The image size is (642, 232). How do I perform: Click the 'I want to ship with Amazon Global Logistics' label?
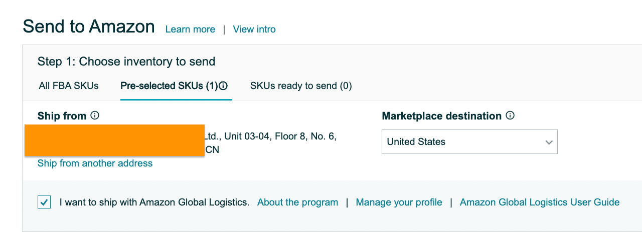tap(154, 202)
